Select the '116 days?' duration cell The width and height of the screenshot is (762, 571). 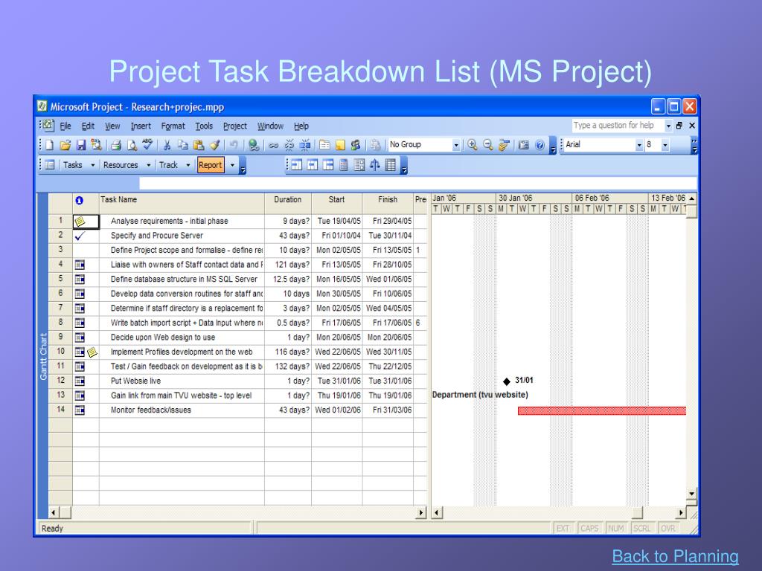(x=288, y=352)
